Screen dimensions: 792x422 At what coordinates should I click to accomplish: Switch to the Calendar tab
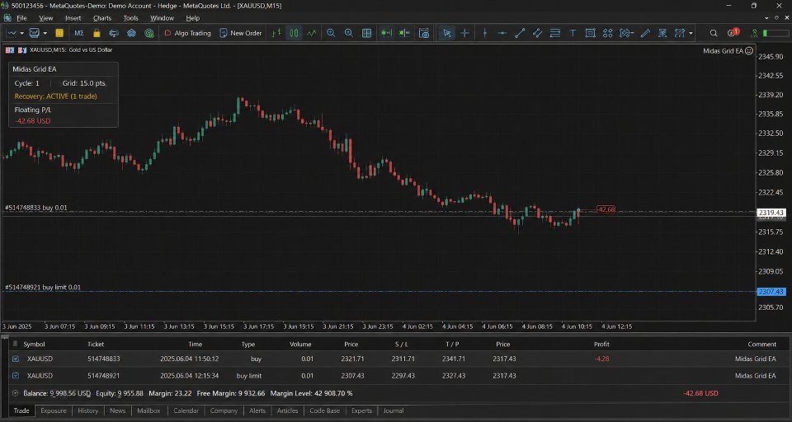coord(186,411)
